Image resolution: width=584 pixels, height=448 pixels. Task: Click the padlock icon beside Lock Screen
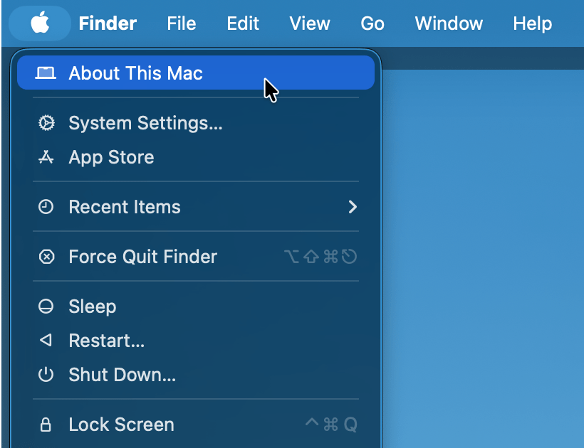pos(46,425)
